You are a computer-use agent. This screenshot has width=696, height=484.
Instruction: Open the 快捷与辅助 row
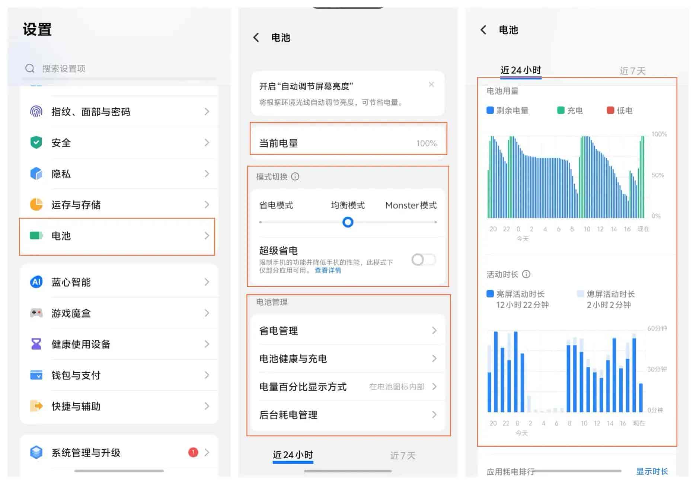(x=119, y=406)
